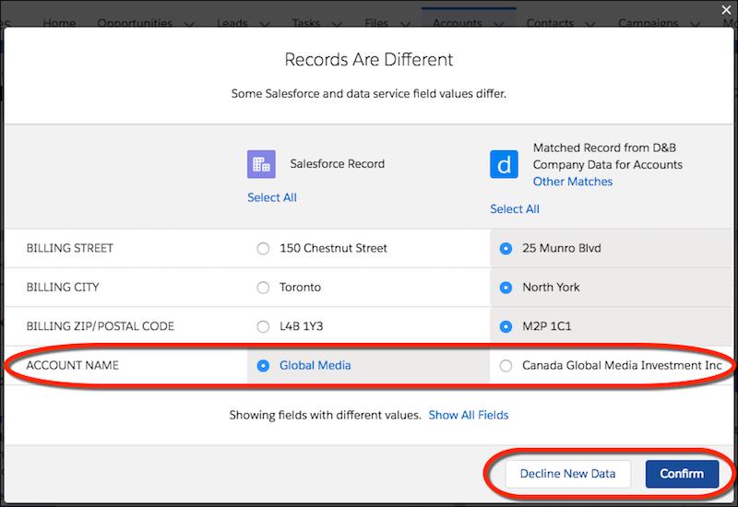This screenshot has height=507, width=738.
Task: Open the Campaigns tab dropdown chevron
Action: click(x=696, y=24)
